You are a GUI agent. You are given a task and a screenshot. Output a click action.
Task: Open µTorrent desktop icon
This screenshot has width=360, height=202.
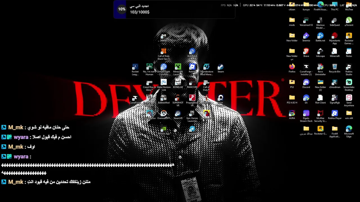349,22
